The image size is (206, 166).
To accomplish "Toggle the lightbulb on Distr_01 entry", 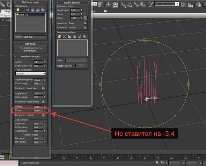I will click(17, 15).
